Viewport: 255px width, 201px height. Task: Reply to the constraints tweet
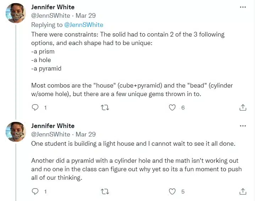[x=35, y=107]
